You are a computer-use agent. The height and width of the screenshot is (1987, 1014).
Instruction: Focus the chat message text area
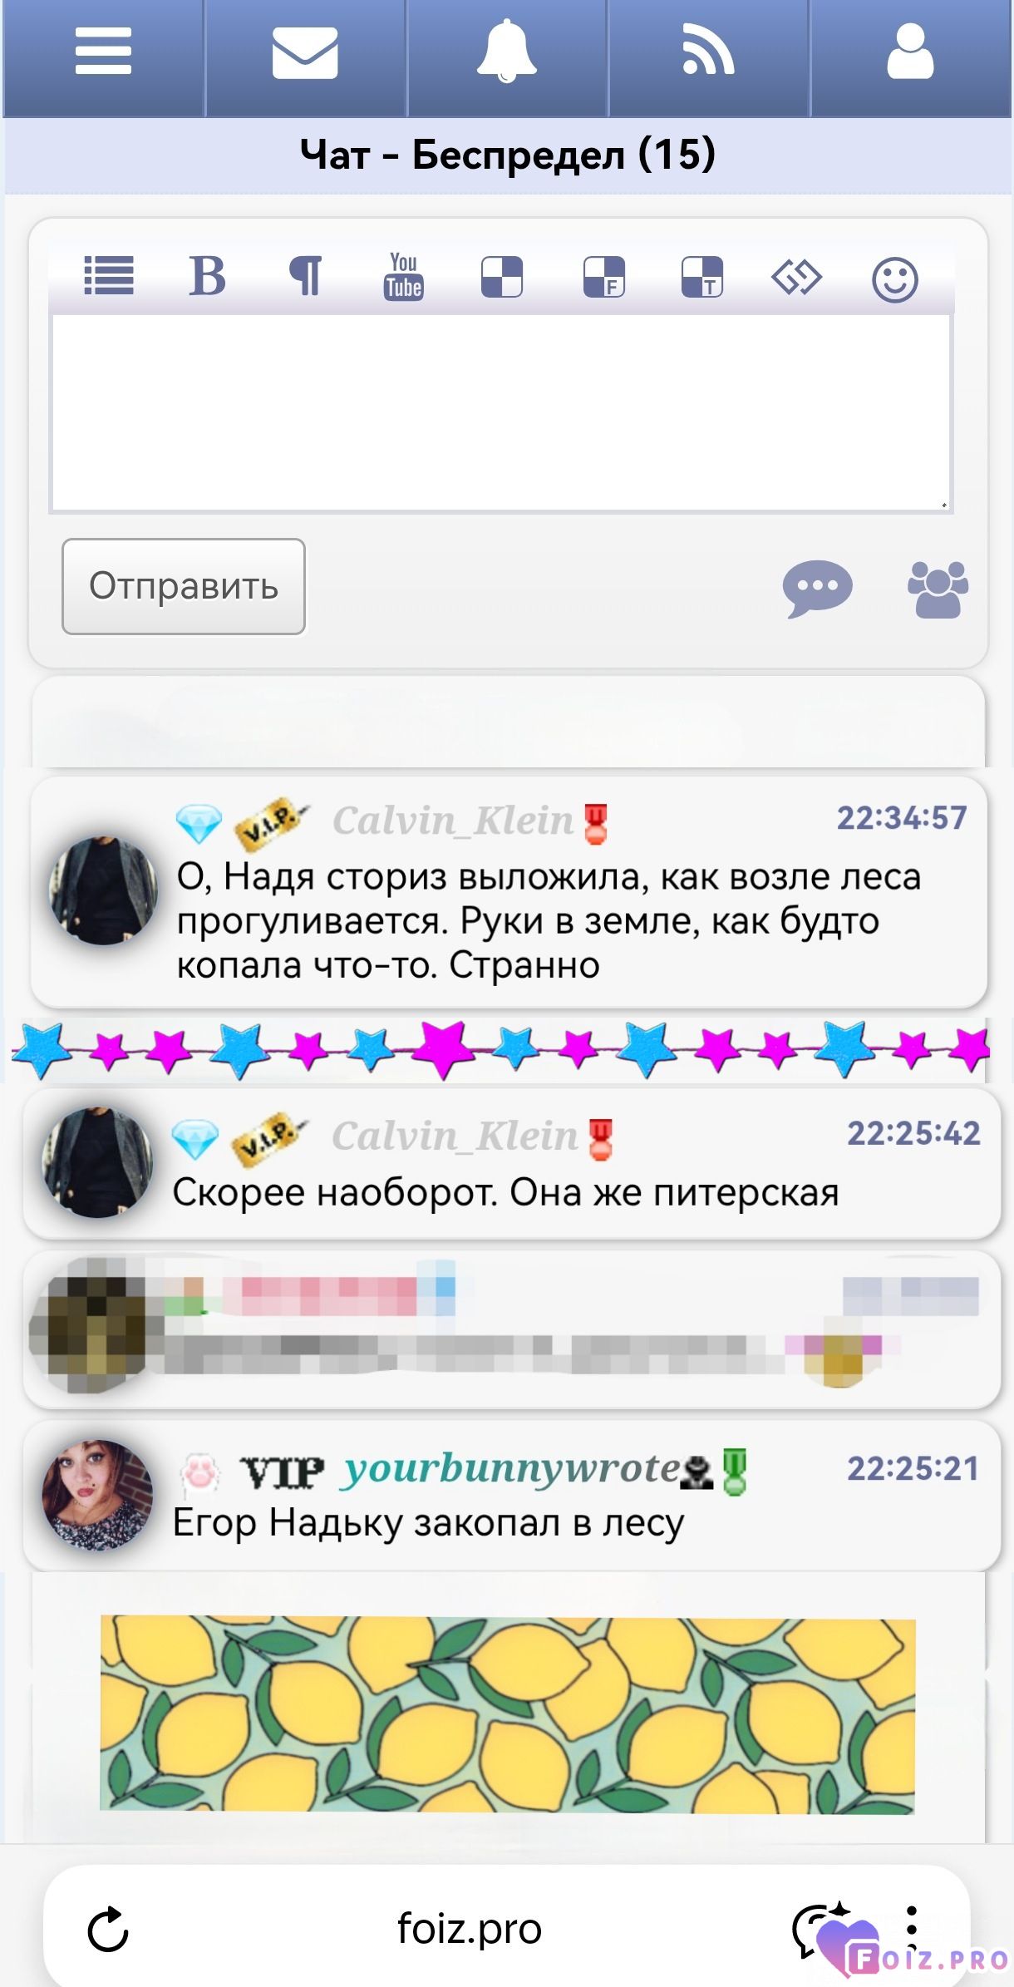501,413
